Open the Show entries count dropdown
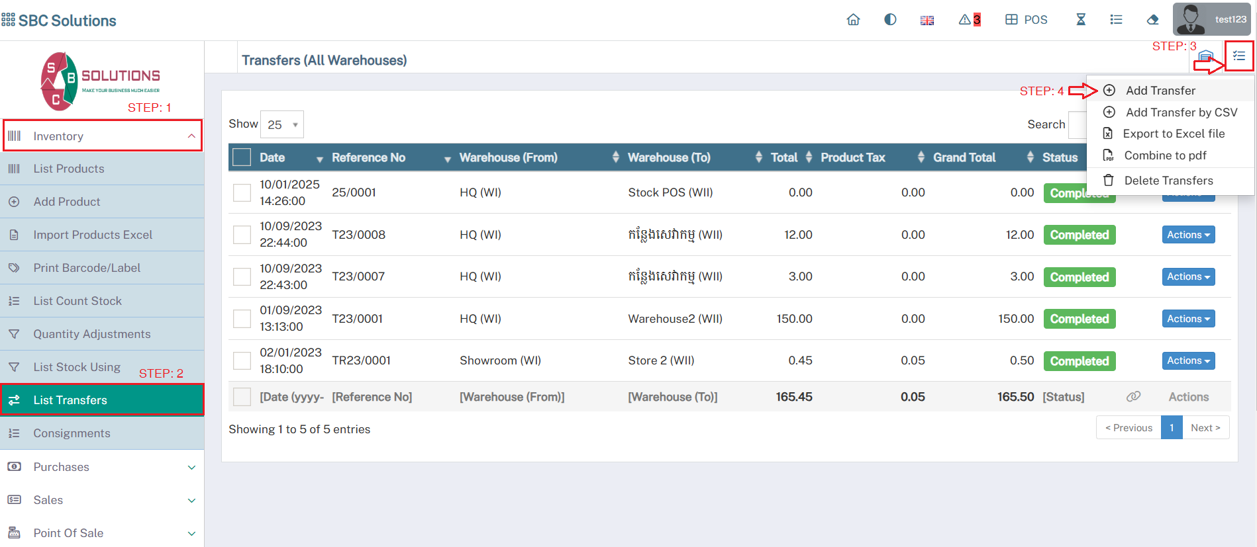The width and height of the screenshot is (1257, 547). click(x=282, y=124)
